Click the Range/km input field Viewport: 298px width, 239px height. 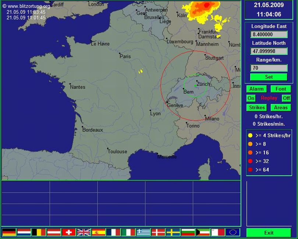tap(269, 68)
